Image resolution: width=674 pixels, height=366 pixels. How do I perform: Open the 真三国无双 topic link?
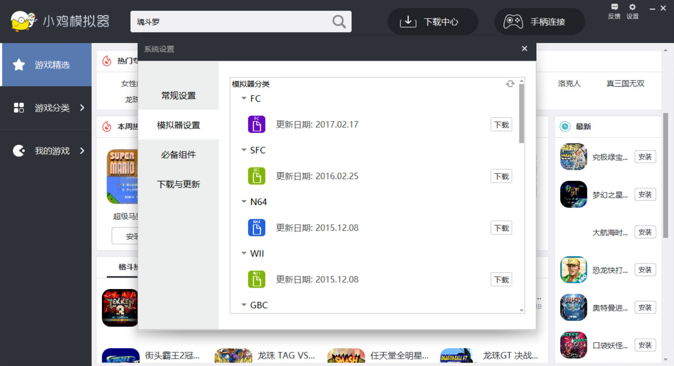click(625, 84)
